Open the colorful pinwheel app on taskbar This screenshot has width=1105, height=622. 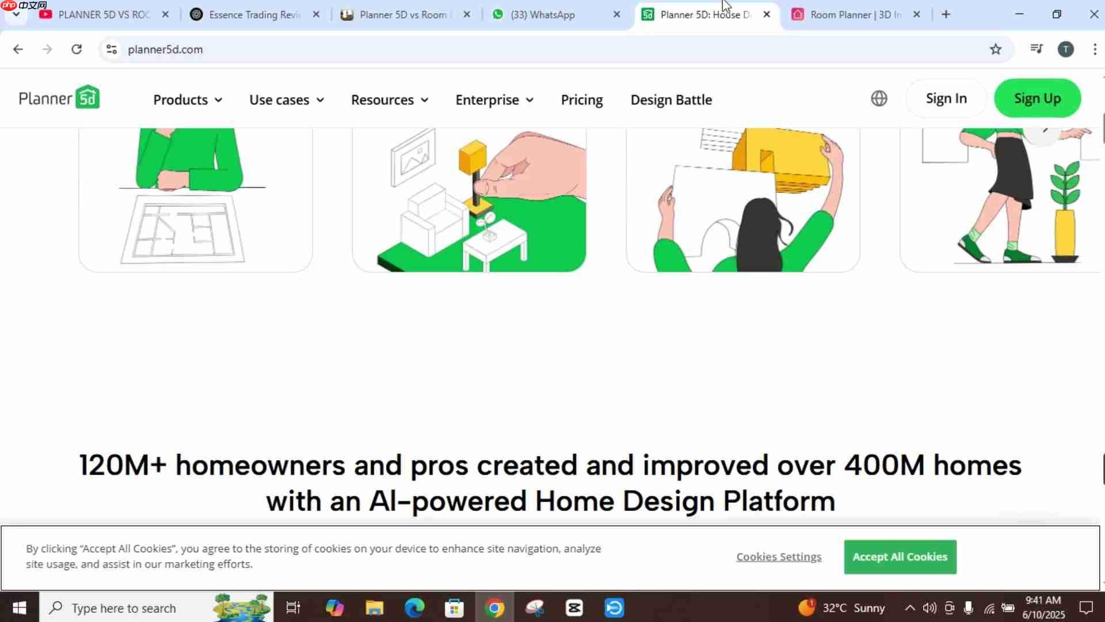coord(535,608)
